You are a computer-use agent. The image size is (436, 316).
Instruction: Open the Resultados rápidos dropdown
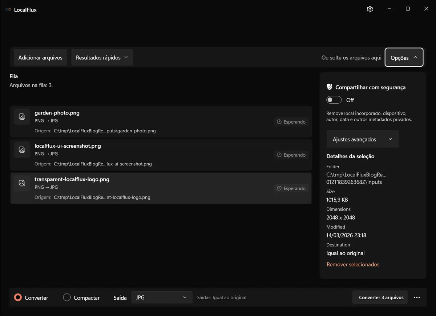102,57
